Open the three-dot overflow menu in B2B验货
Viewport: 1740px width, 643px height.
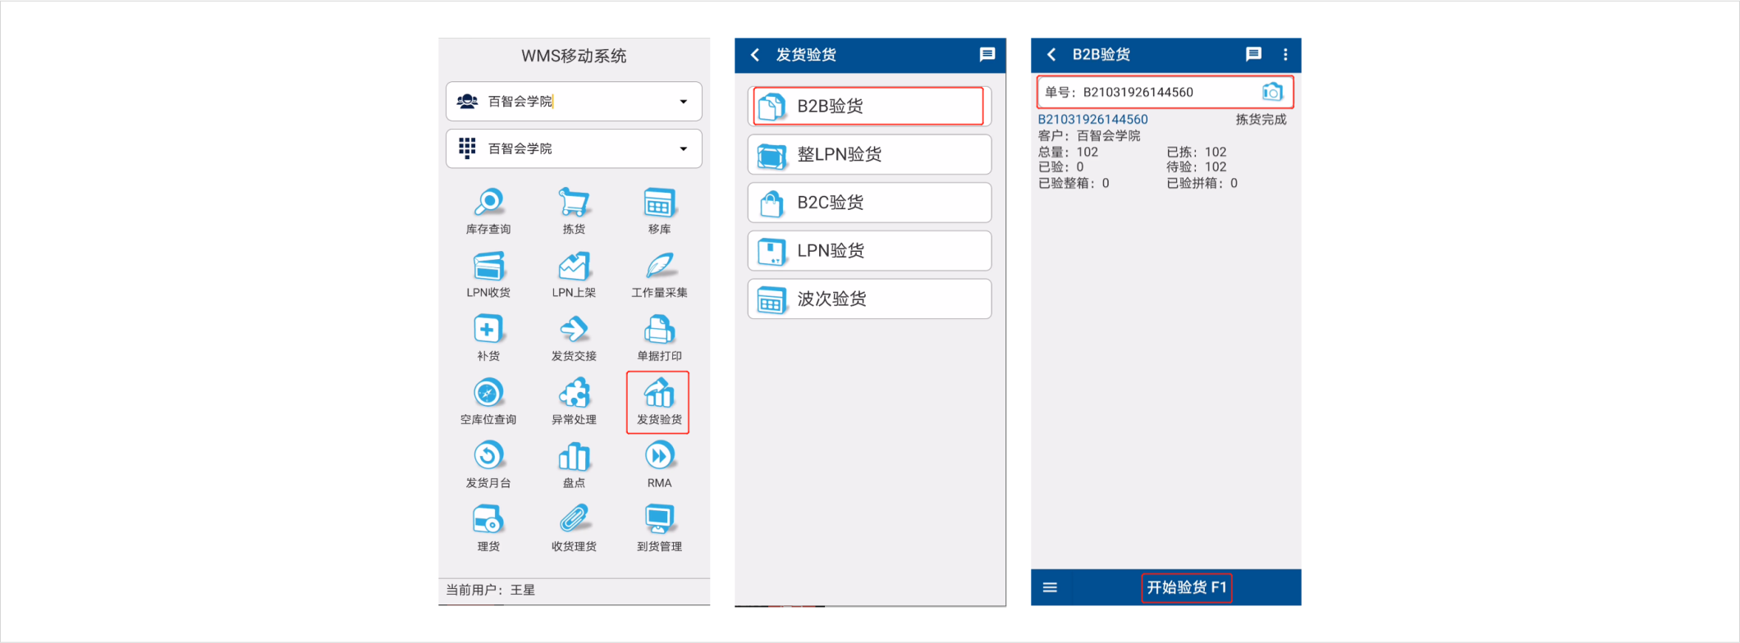tap(1285, 54)
